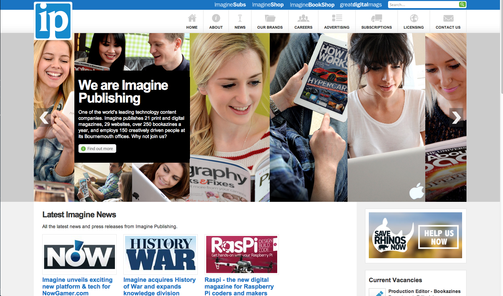Image resolution: width=503 pixels, height=296 pixels.
Task: Click the 'We are Imagine Publishing' heading
Action: tap(123, 91)
